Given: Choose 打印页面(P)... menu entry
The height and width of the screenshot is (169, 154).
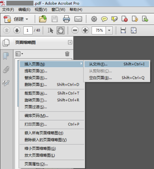Looking at the screenshot, I should (x=52, y=124).
